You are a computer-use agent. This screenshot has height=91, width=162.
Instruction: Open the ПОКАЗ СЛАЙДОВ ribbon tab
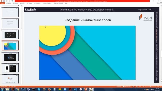click(x=47, y=3)
